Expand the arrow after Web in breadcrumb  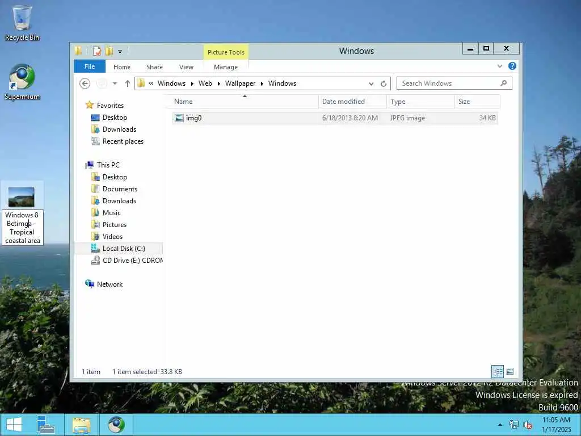[x=218, y=83]
